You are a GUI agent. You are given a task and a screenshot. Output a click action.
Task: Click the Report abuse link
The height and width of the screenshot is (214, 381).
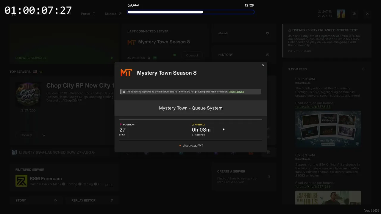[x=236, y=92]
